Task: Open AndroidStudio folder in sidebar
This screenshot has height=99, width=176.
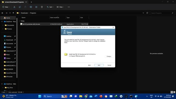Action: pos(10,62)
